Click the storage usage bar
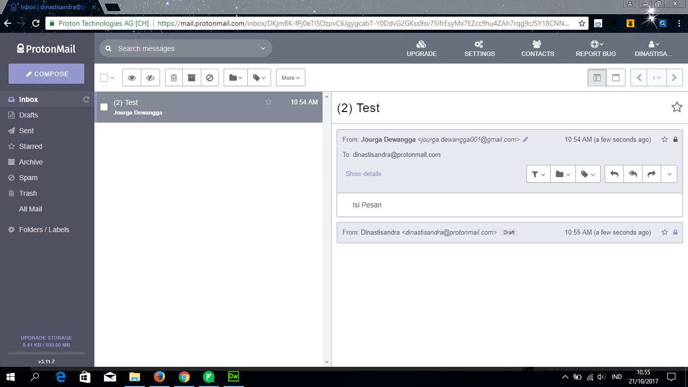Viewport: 688px width, 387px height. pos(46,353)
